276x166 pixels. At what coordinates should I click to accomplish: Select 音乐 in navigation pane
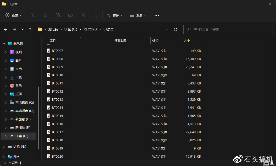coord(19,86)
